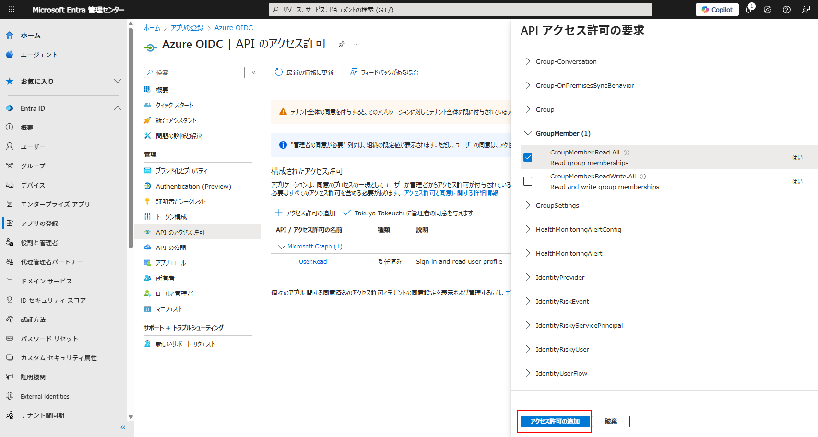Image resolution: width=818 pixels, height=437 pixels.
Task: Open the Copilot button
Action: [x=717, y=10]
